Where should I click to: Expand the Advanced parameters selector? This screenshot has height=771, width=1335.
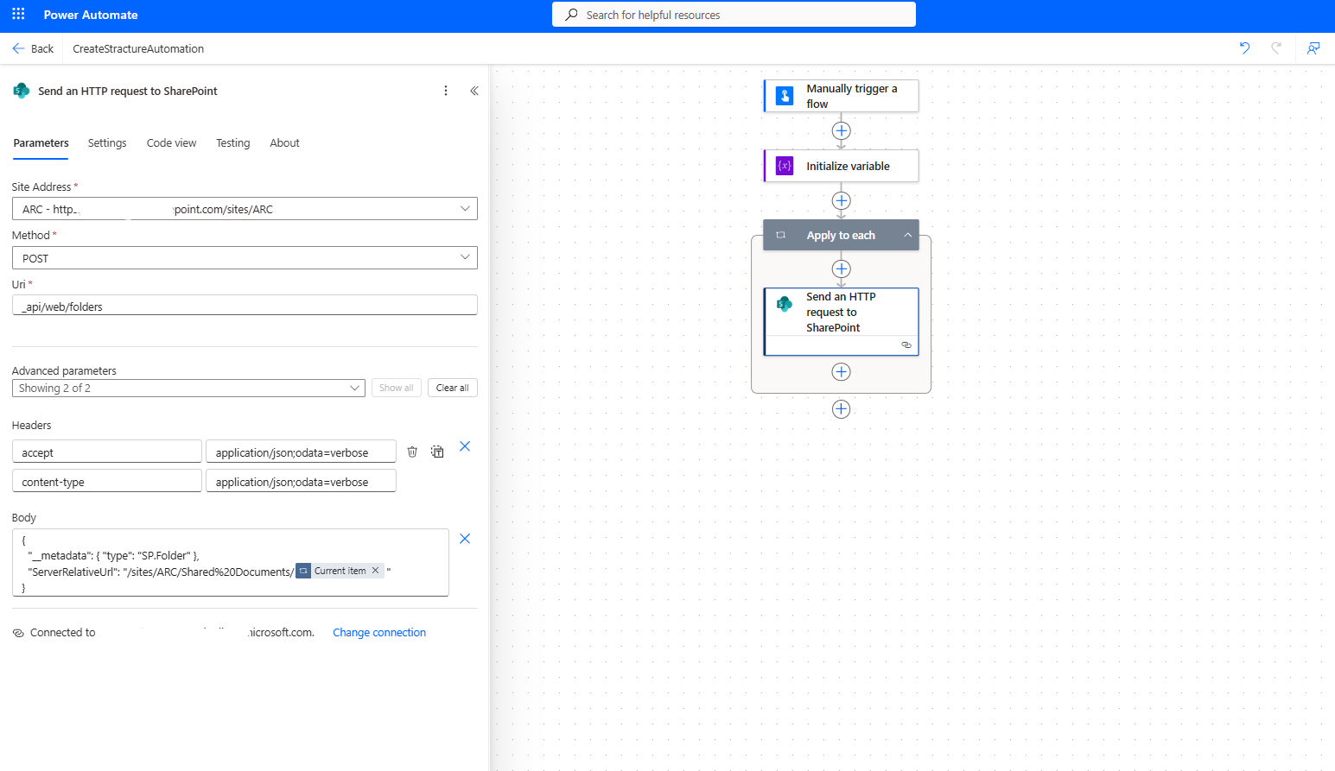click(354, 389)
